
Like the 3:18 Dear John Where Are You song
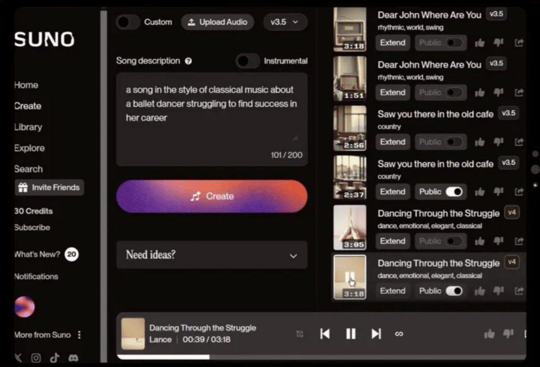479,43
